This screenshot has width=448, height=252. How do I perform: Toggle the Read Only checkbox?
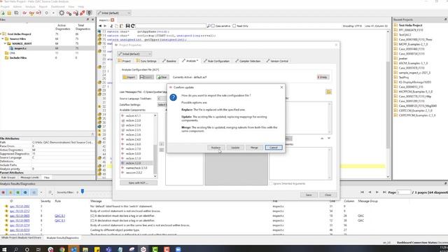(234, 26)
